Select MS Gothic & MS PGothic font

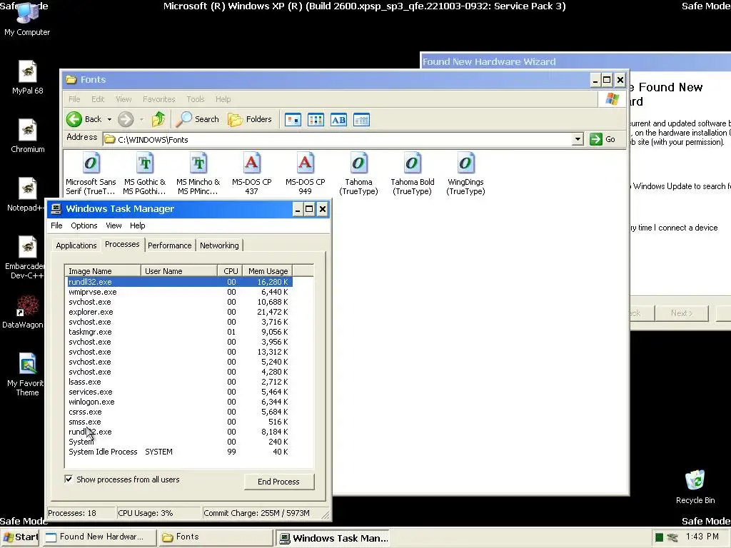pos(144,173)
